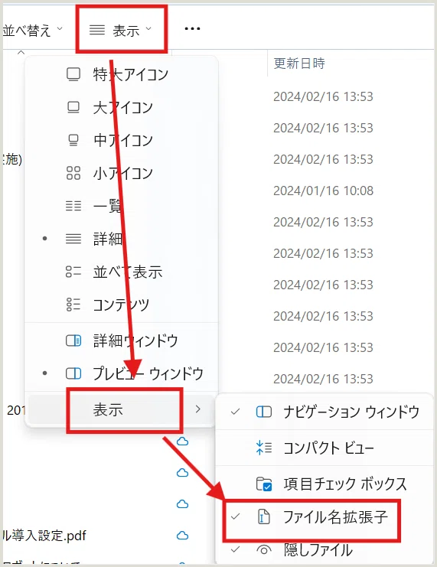Click the cloud status icon beside 導入設定.pdf
437x567 pixels.
[x=182, y=536]
